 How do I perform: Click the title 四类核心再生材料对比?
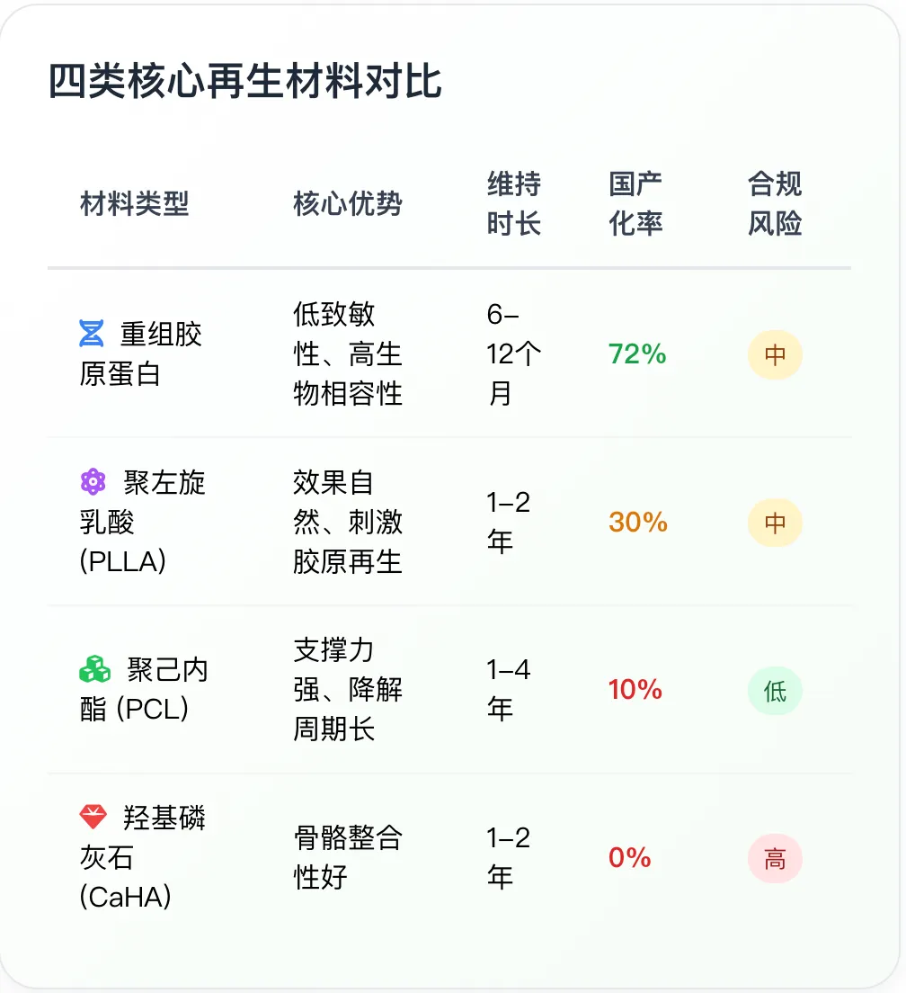[x=244, y=81]
